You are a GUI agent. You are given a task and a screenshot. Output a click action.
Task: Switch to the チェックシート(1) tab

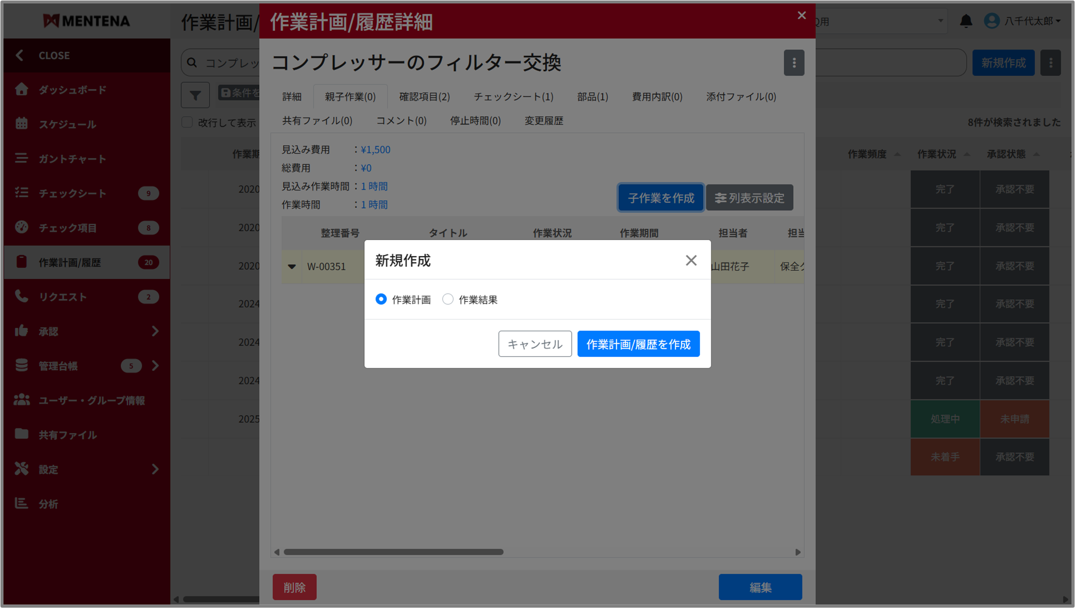point(513,97)
